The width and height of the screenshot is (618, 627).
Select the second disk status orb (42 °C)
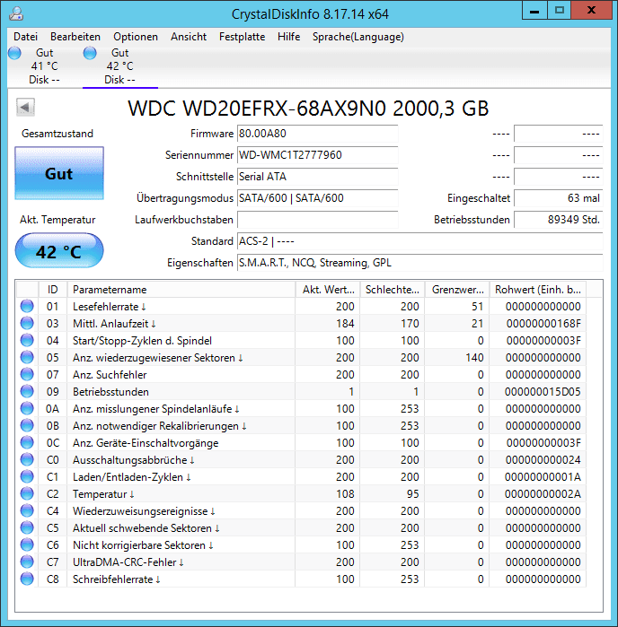(x=90, y=53)
